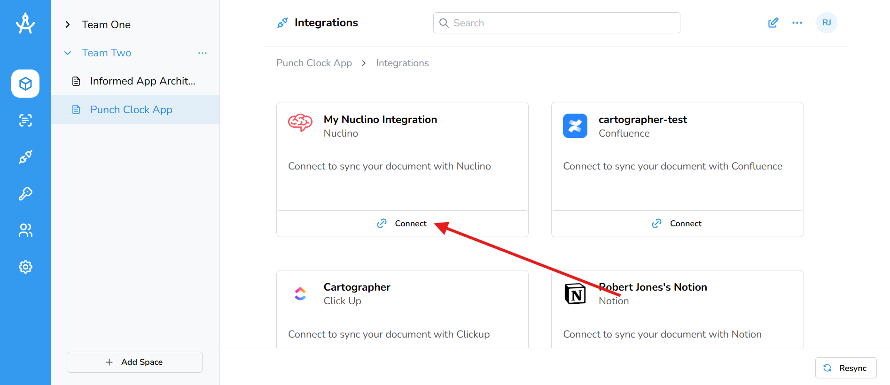
Task: Connect My Nuclino Integration
Action: click(x=402, y=223)
